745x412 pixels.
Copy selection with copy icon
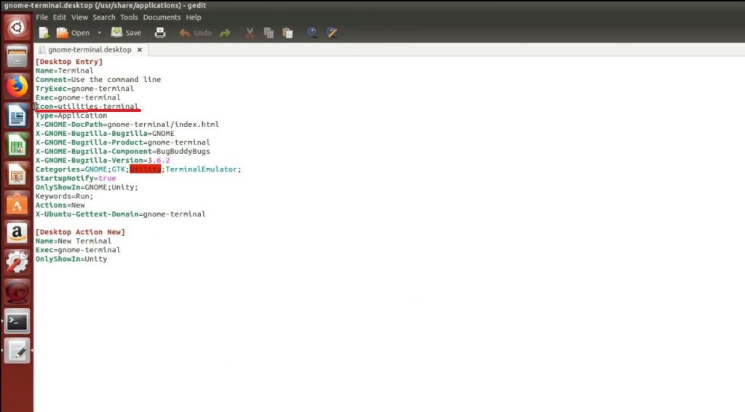coord(268,33)
